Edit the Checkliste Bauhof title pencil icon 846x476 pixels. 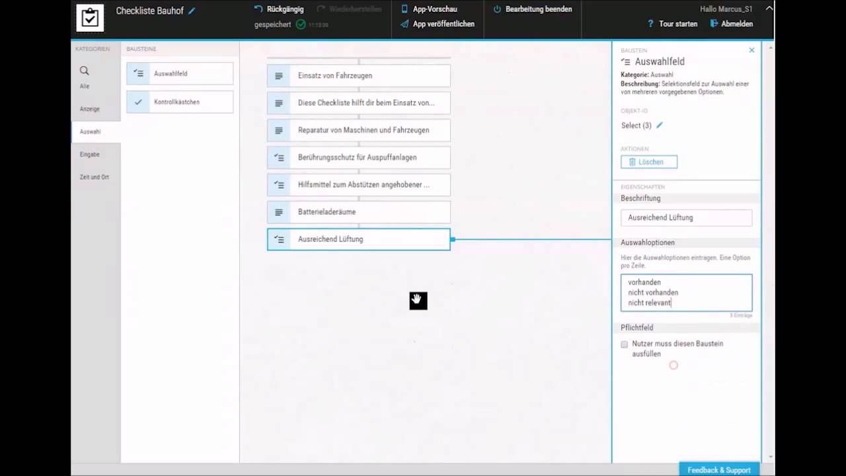[192, 11]
